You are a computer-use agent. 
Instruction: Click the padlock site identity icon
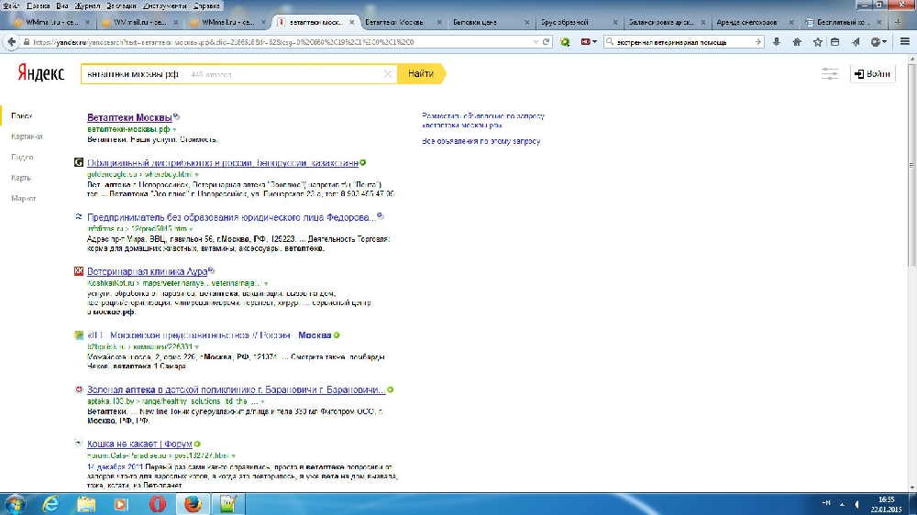click(27, 42)
